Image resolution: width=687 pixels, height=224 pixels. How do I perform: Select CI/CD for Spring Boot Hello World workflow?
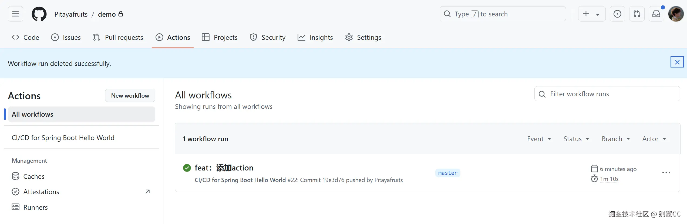(x=63, y=138)
